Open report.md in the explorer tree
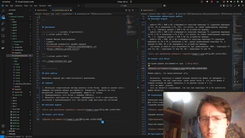This screenshot has height=138, width=245. point(18,92)
